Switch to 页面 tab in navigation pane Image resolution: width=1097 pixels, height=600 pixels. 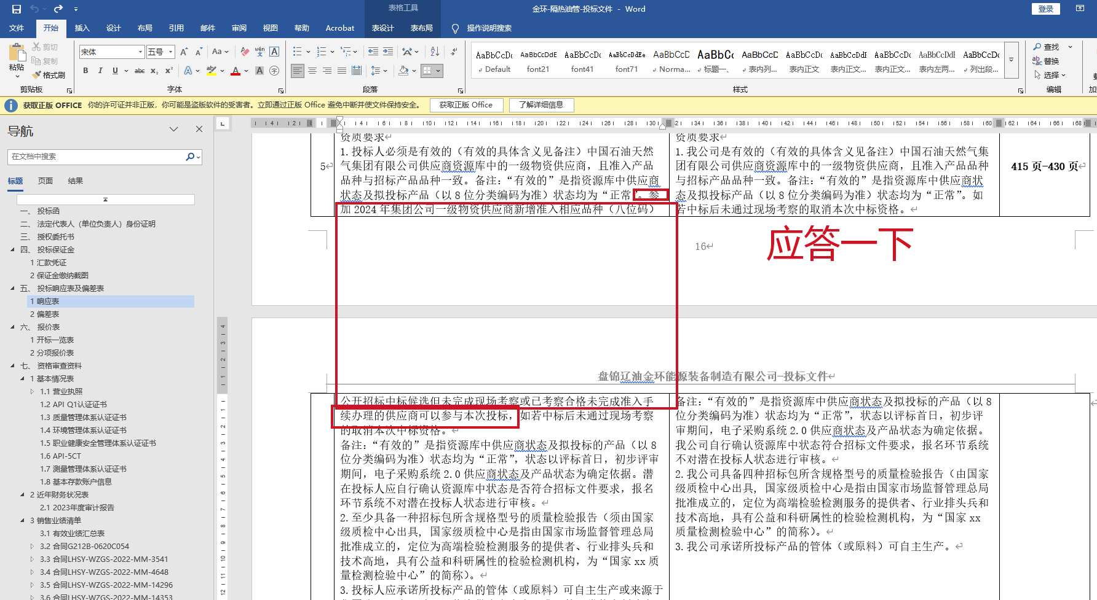tap(45, 181)
